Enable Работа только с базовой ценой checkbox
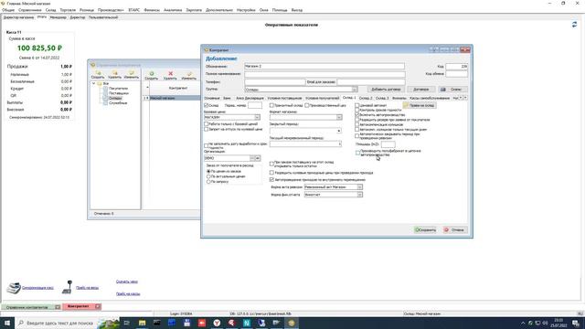The height and width of the screenshot is (329, 585). tap(207, 124)
